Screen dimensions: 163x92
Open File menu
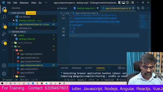coord(9,3)
